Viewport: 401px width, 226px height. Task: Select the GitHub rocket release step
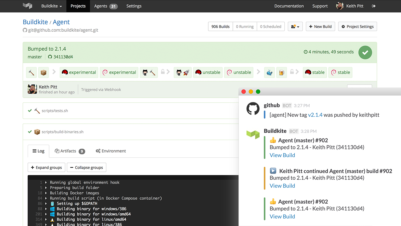pyautogui.click(x=182, y=72)
